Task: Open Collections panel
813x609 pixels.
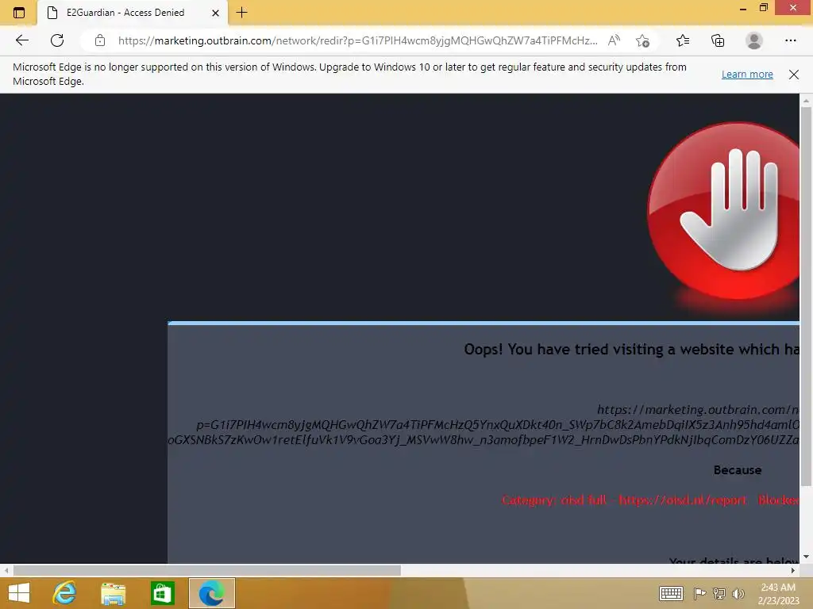Action: tap(718, 40)
